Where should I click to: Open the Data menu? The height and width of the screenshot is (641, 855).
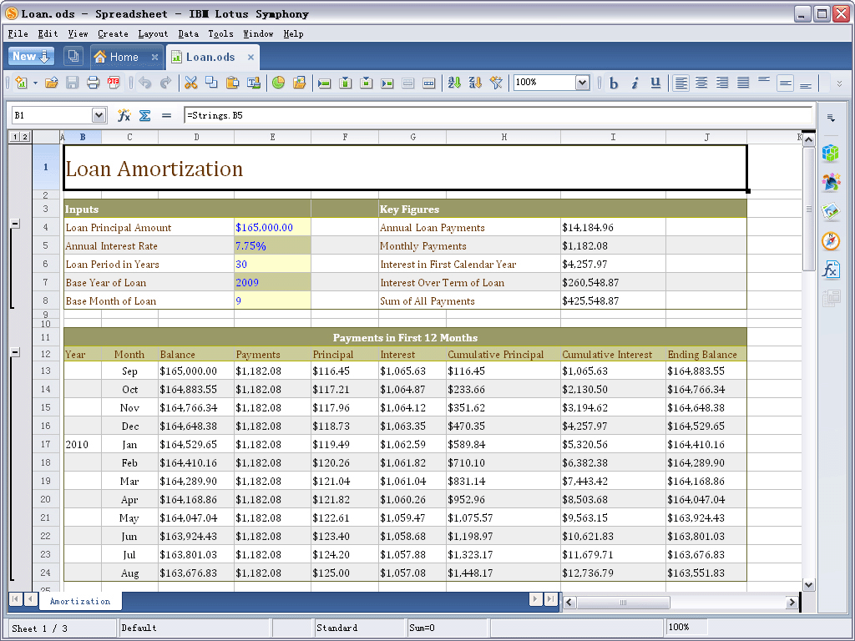[x=188, y=33]
